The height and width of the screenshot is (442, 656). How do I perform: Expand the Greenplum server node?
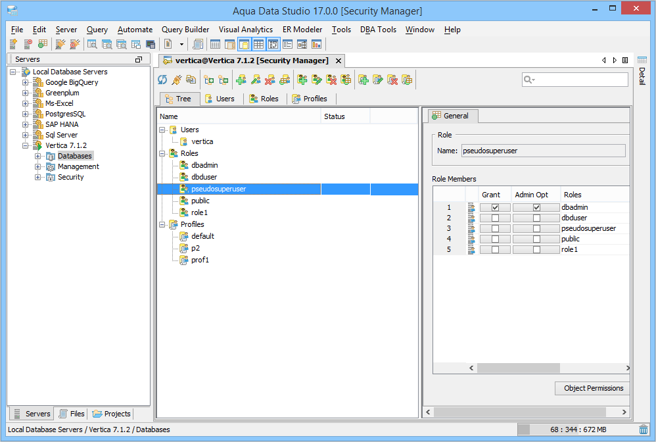(26, 93)
